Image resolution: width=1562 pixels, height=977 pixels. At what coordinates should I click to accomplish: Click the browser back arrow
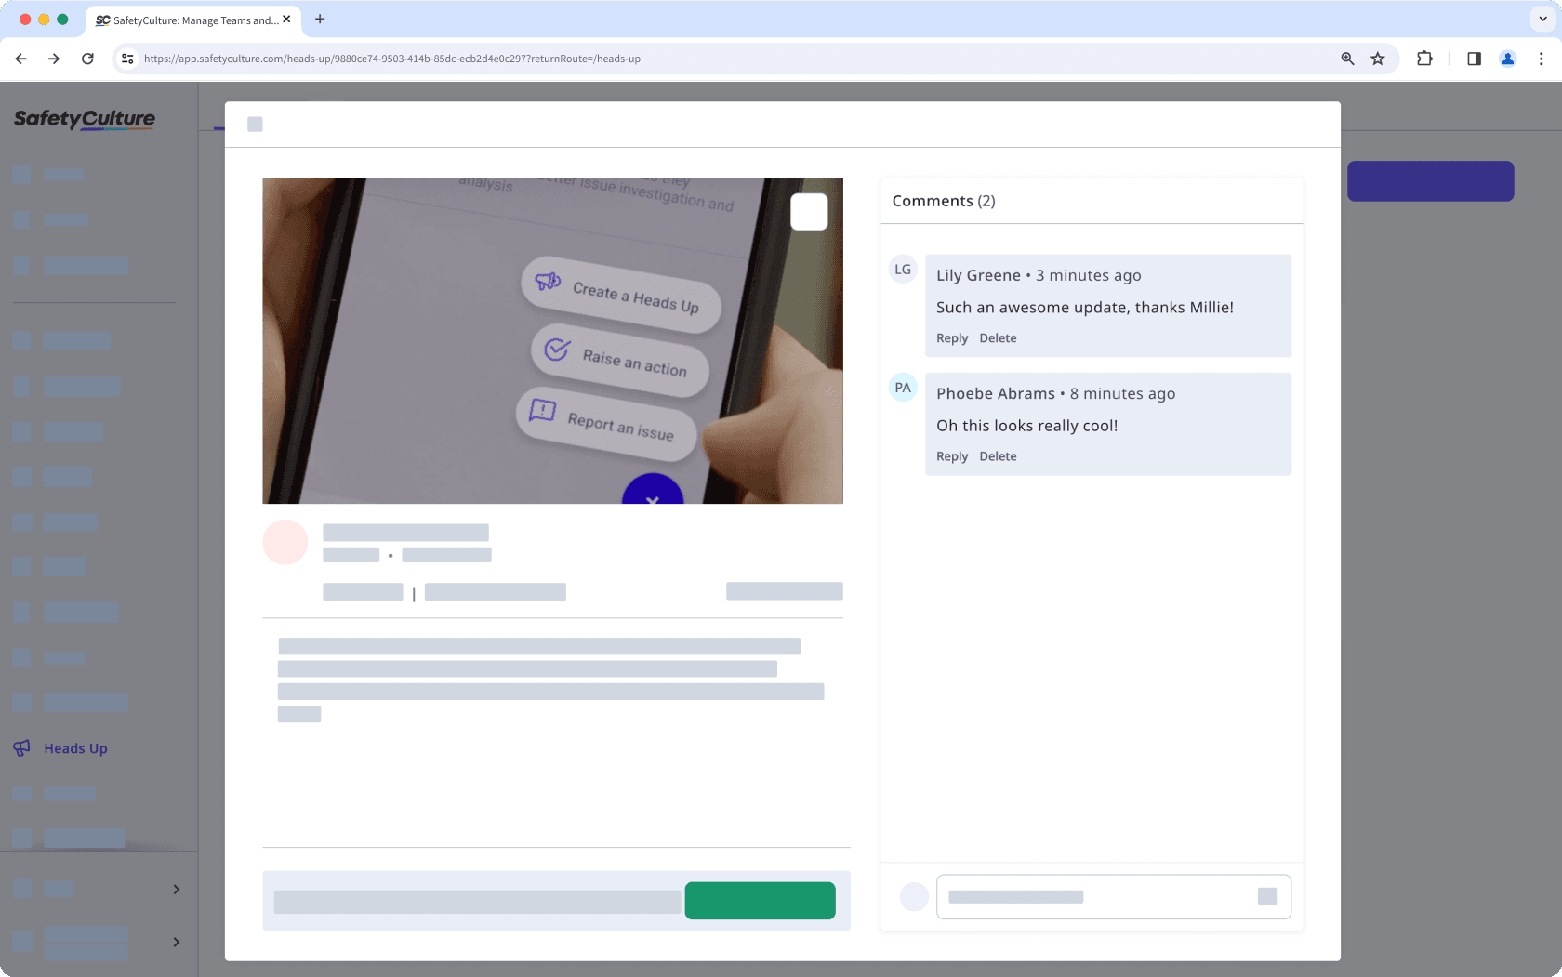(x=21, y=59)
